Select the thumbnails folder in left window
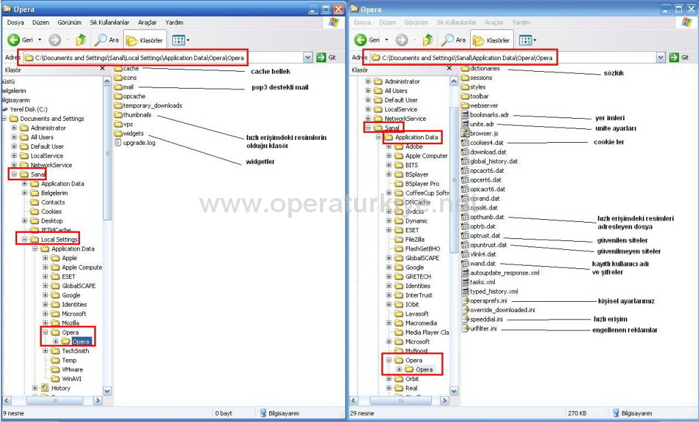This screenshot has height=422, width=699. point(136,115)
